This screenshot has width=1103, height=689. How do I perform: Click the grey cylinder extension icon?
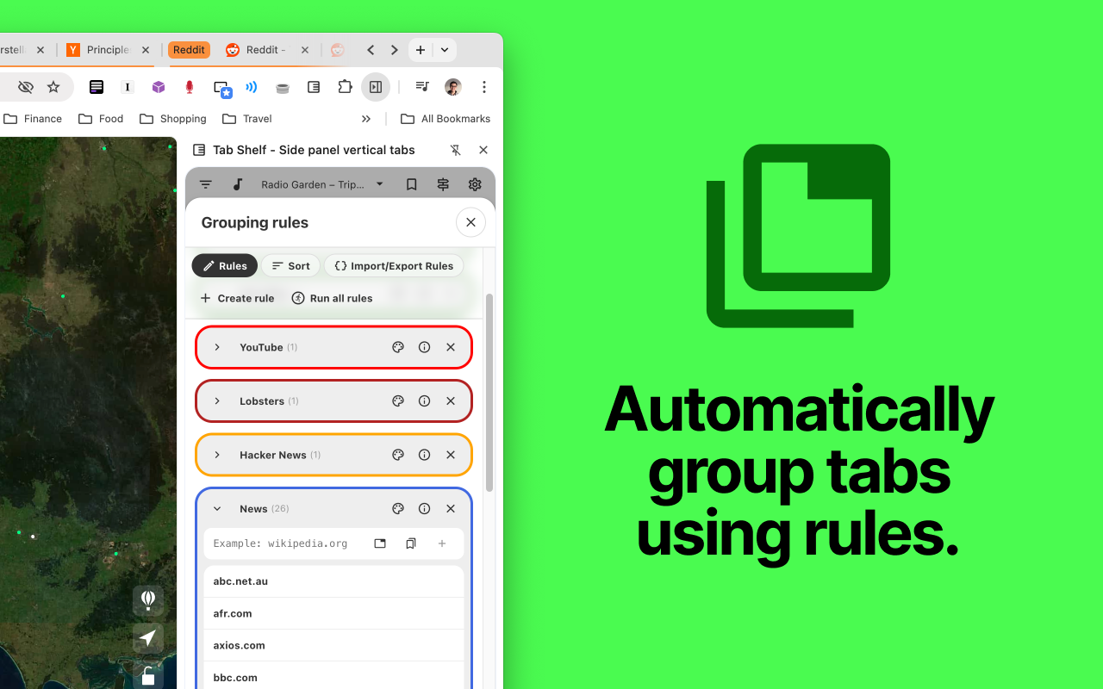coord(283,87)
